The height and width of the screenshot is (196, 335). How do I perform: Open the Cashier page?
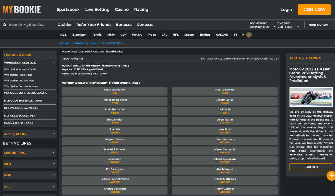(x=64, y=25)
